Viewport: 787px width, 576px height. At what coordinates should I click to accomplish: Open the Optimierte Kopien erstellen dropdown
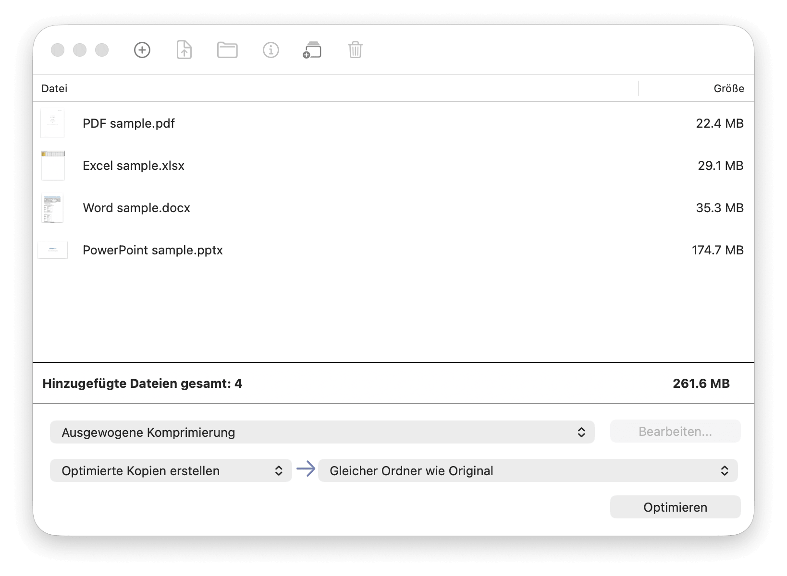click(x=171, y=470)
